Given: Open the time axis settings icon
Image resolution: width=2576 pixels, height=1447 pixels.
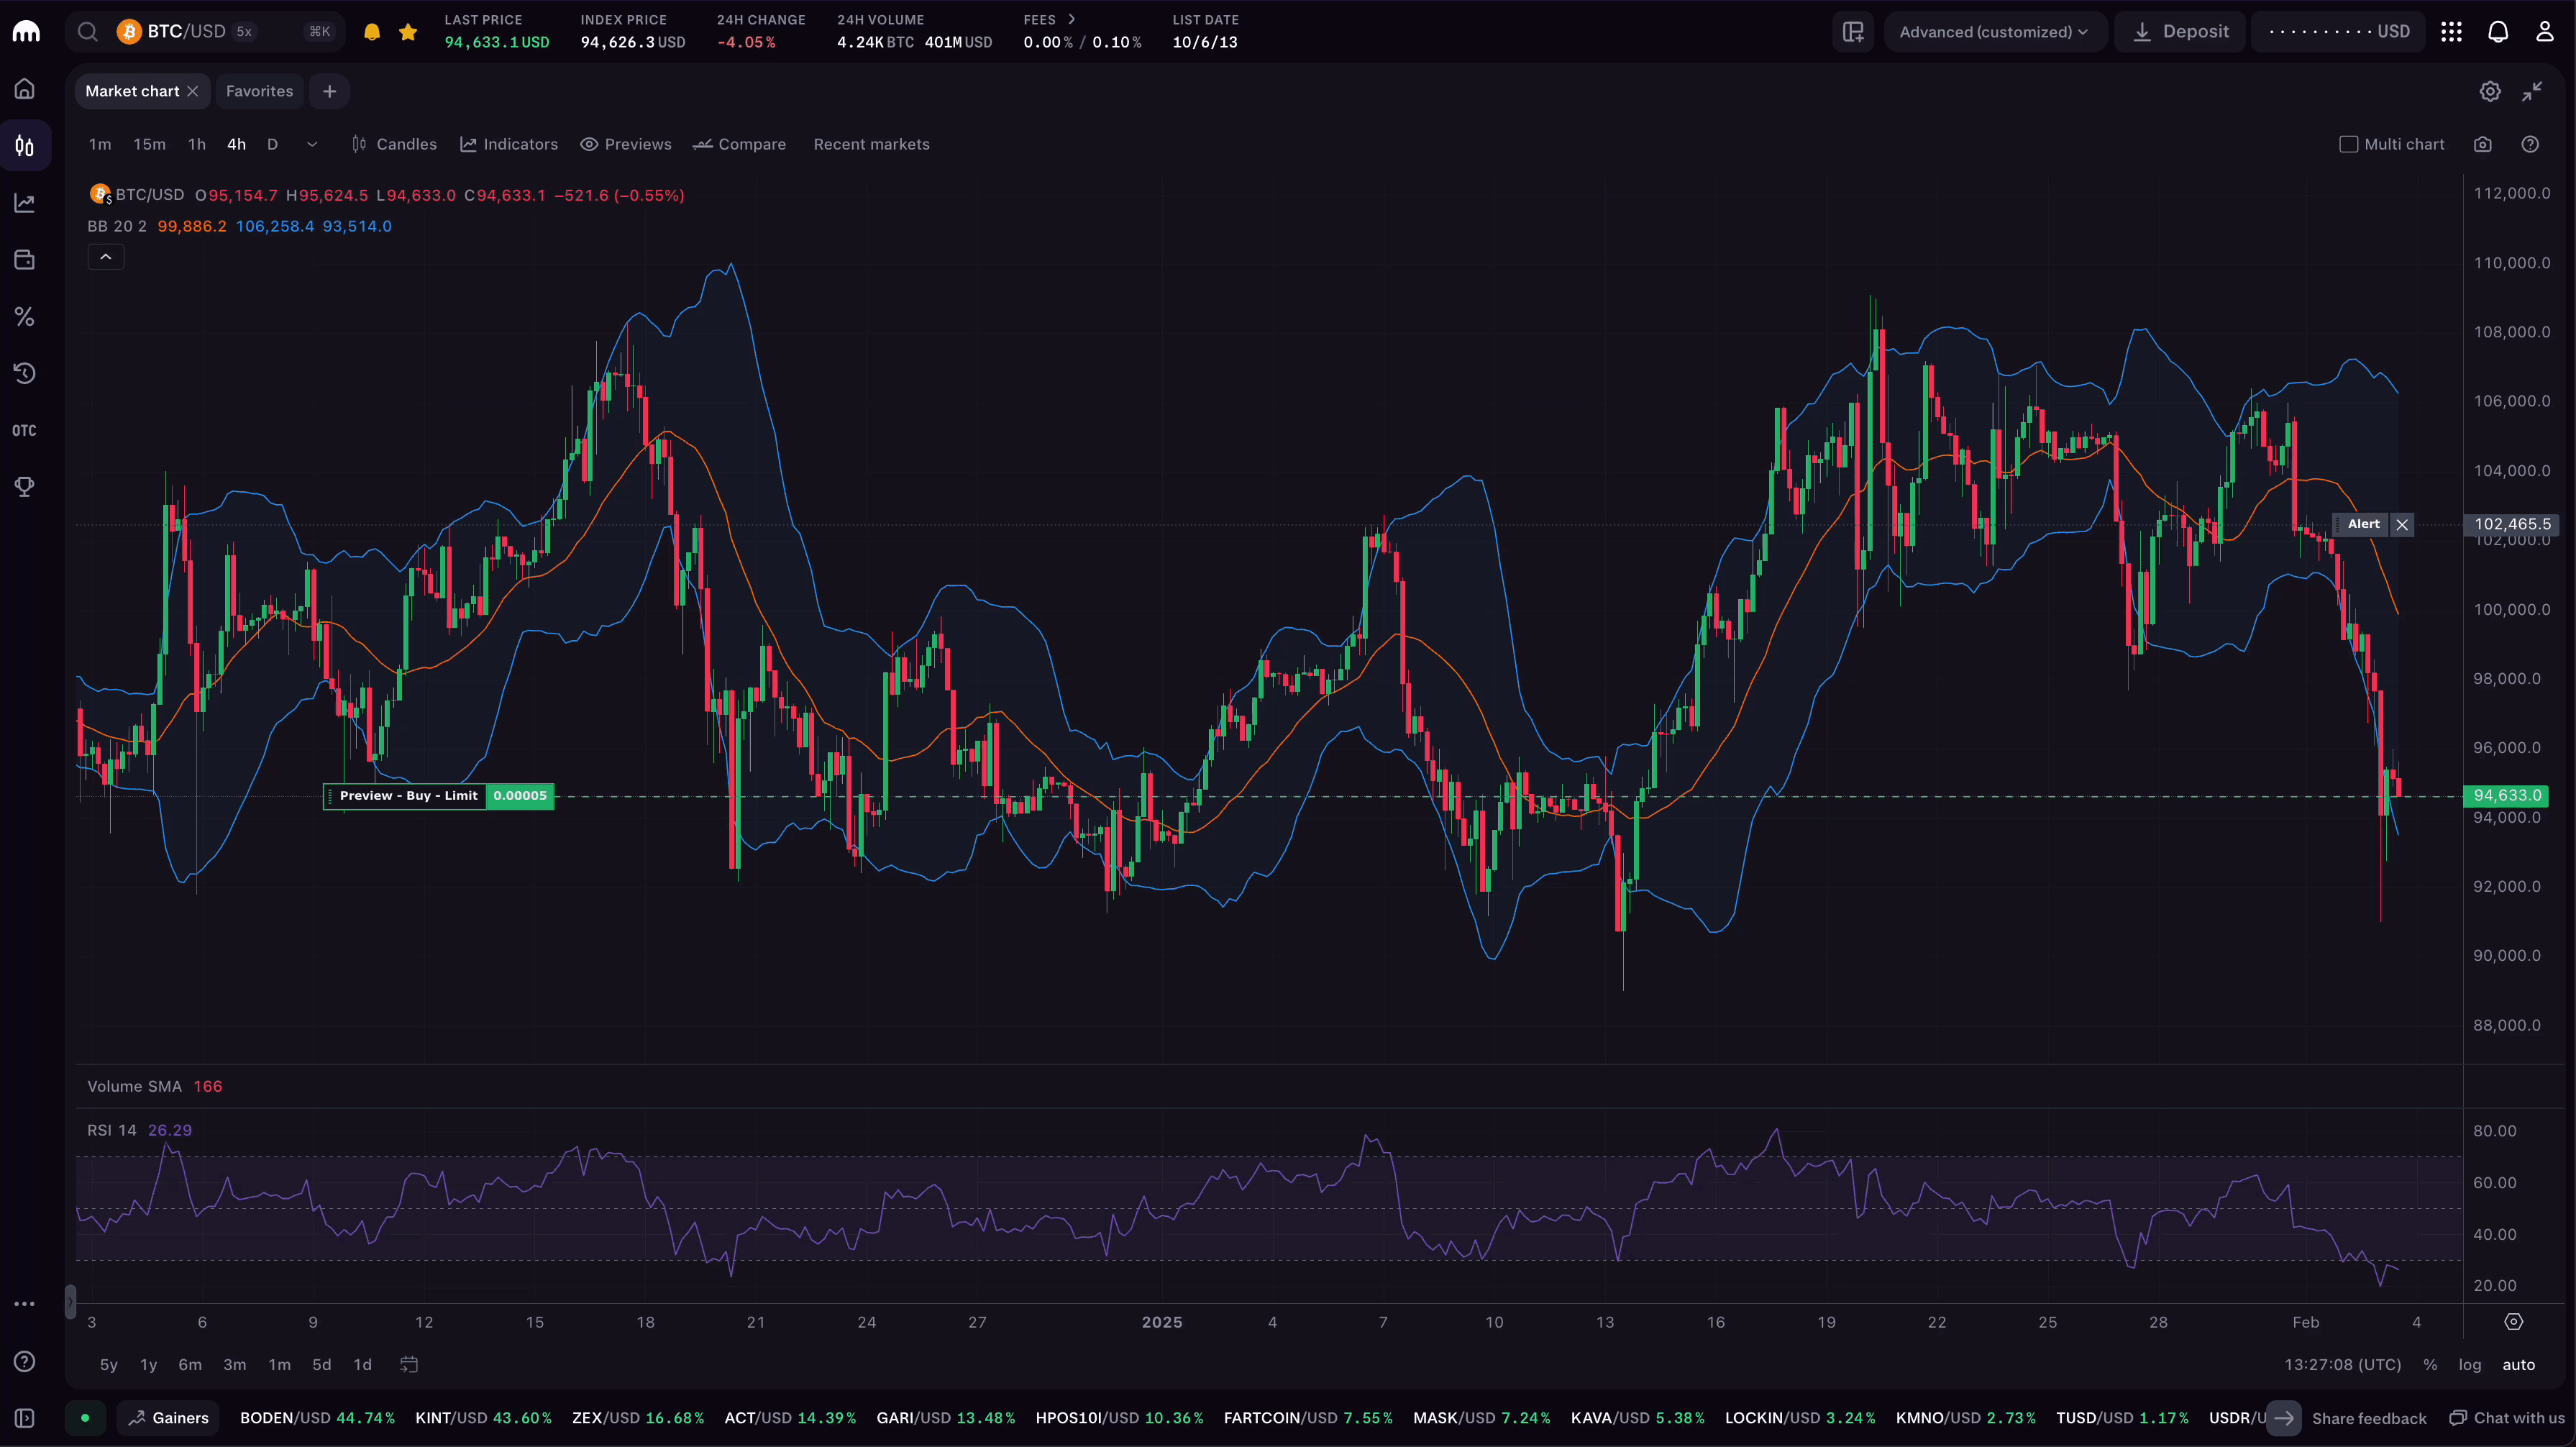Looking at the screenshot, I should [2514, 1322].
